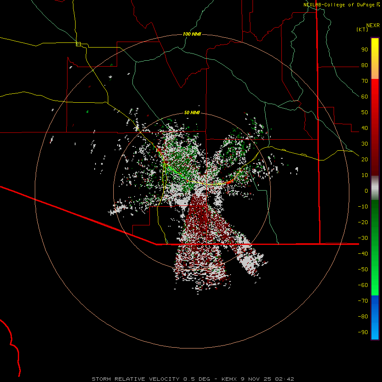This screenshot has height=382, width=382.
Task: Click the 10 value on the velocity scale
Action: pos(365,175)
